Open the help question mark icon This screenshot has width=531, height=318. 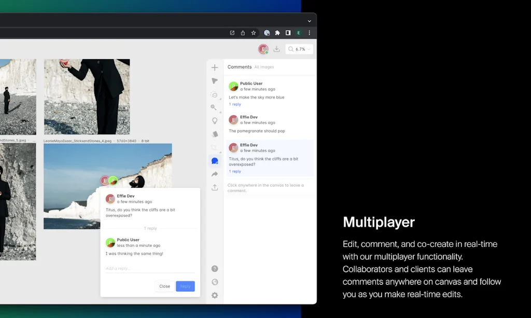[215, 269]
